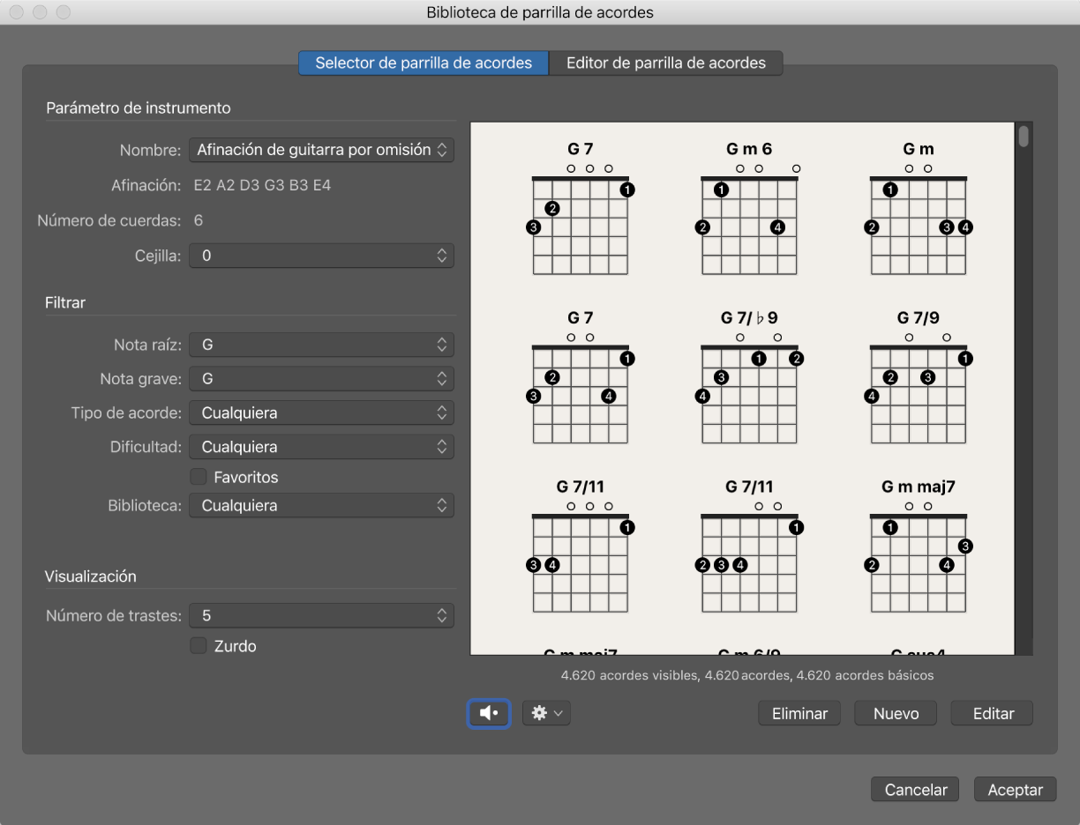Click the Editar button
The height and width of the screenshot is (825, 1080).
(994, 714)
